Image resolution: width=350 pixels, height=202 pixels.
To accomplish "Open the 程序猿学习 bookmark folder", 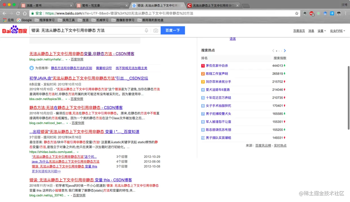I will click(x=45, y=20).
